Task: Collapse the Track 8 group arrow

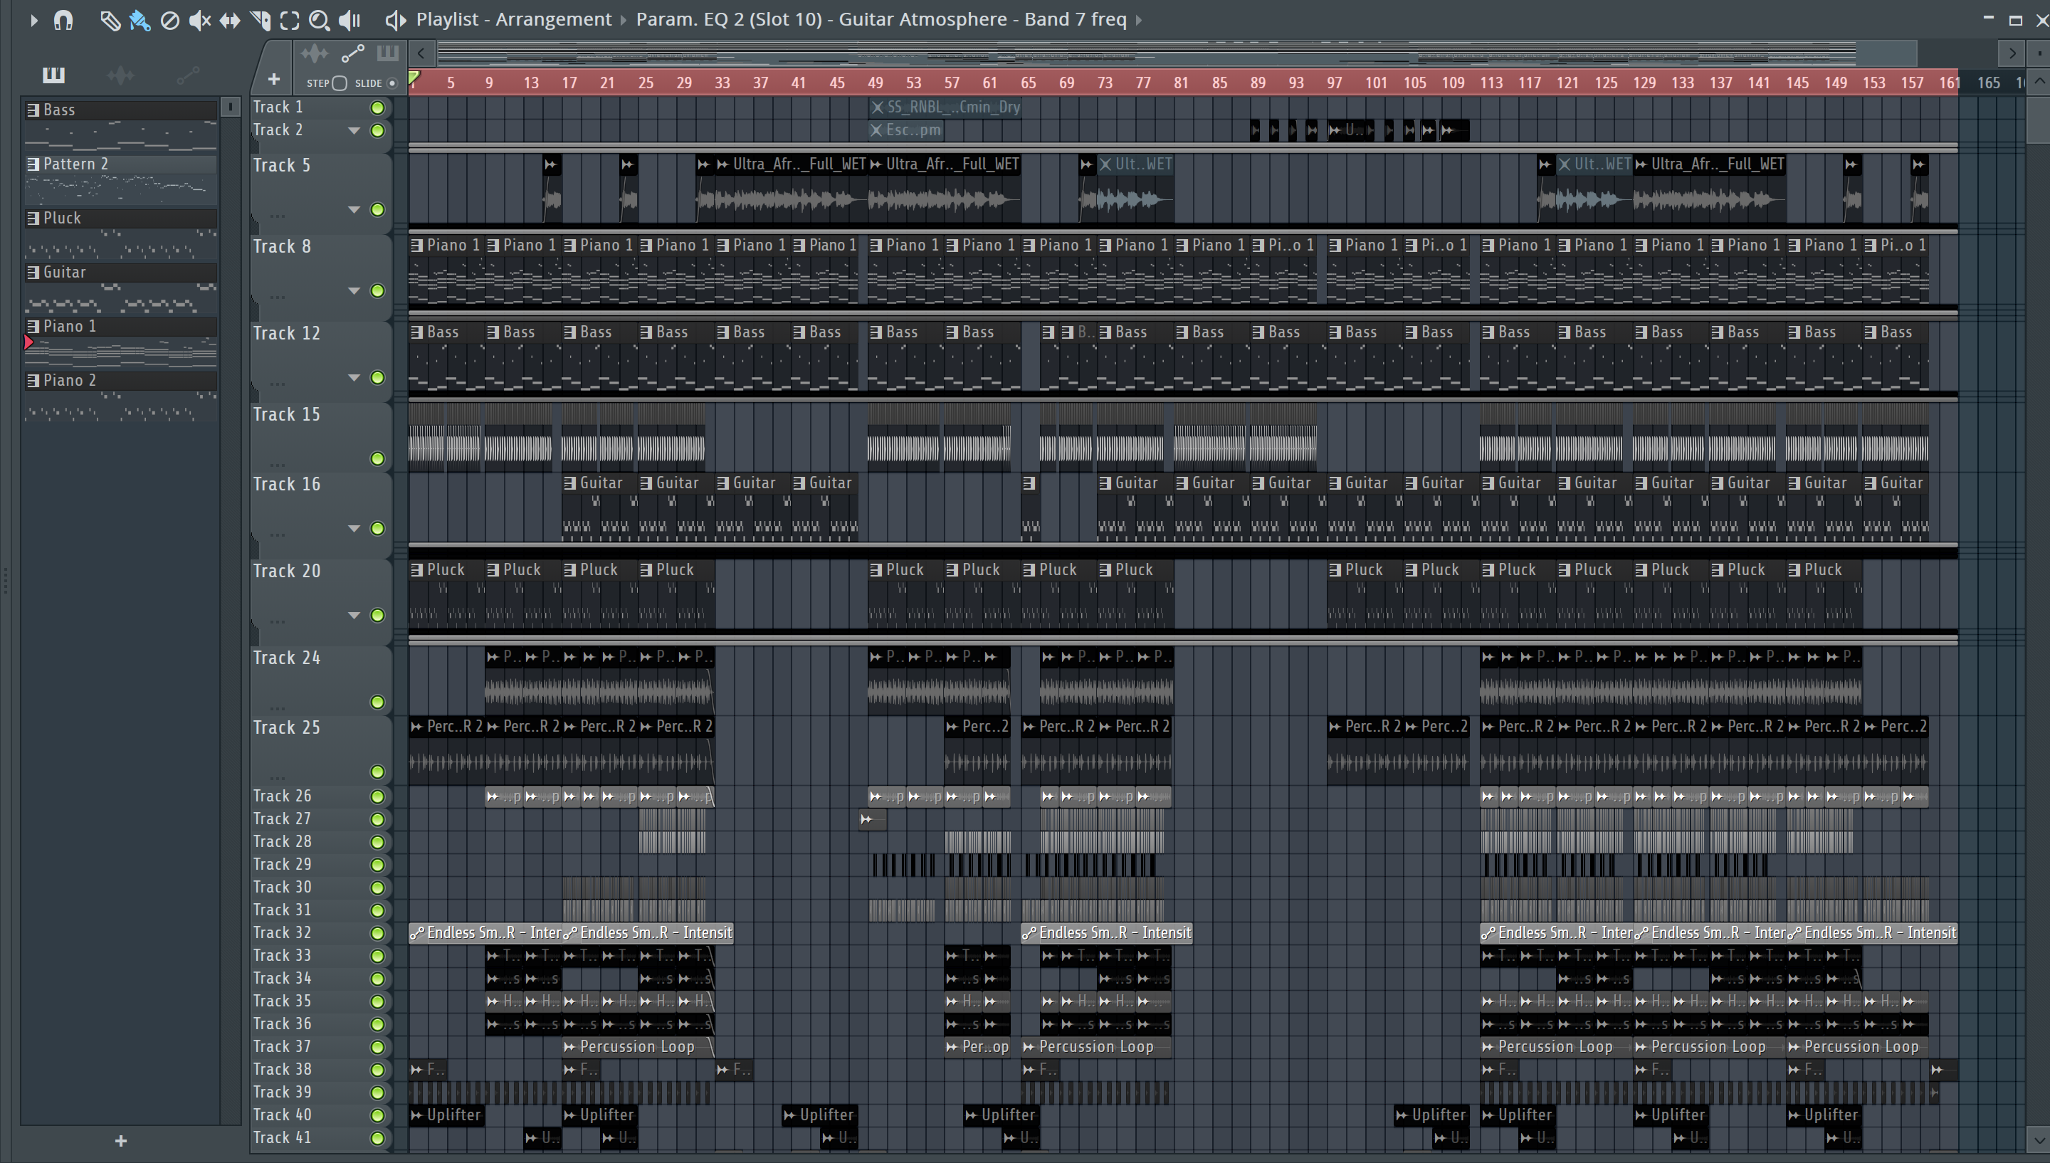Action: pyautogui.click(x=354, y=290)
